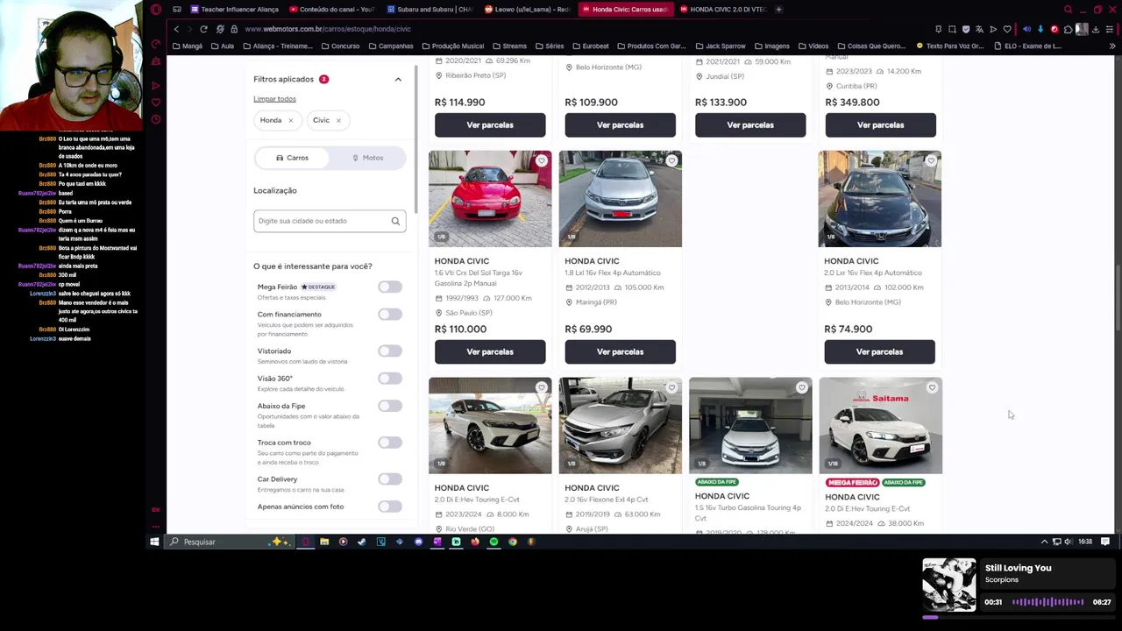
Task: Click the city or state search field
Action: click(330, 221)
